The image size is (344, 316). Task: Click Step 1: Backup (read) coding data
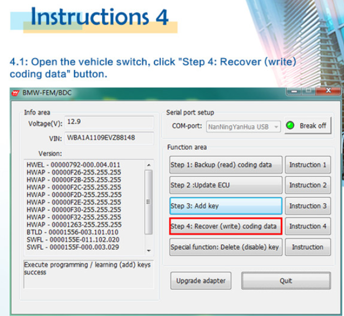[x=225, y=165]
